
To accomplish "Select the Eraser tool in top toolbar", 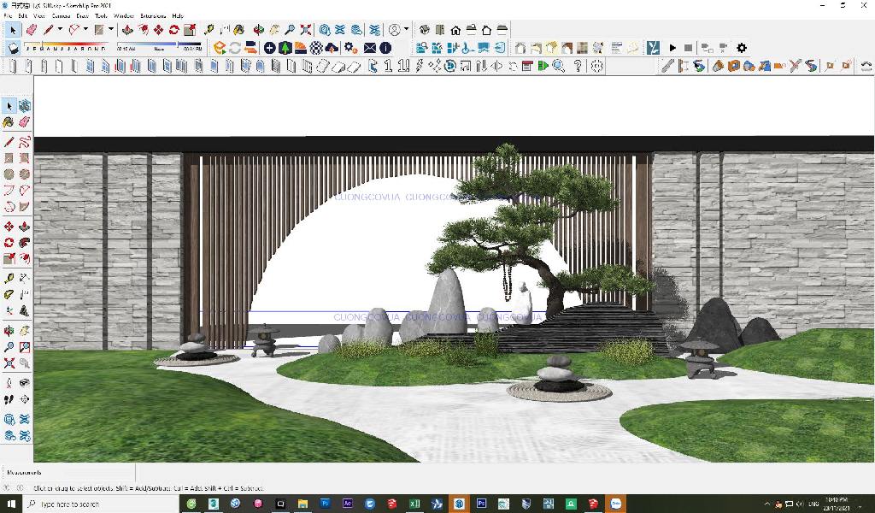I will pos(32,30).
